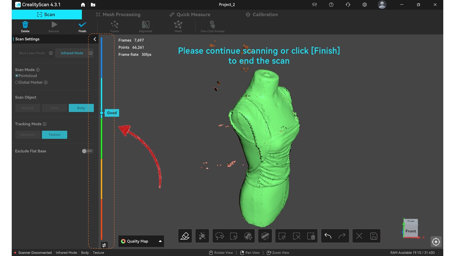455x256 pixels.
Task: Save edits with the floppy disk icon
Action: 374,236
